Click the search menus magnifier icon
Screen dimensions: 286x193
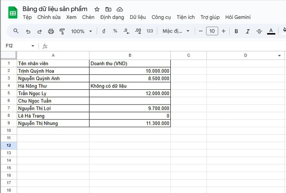[x=16, y=31]
